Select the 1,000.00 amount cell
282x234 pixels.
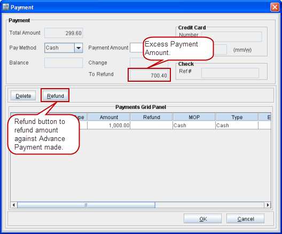pyautogui.click(x=108, y=126)
